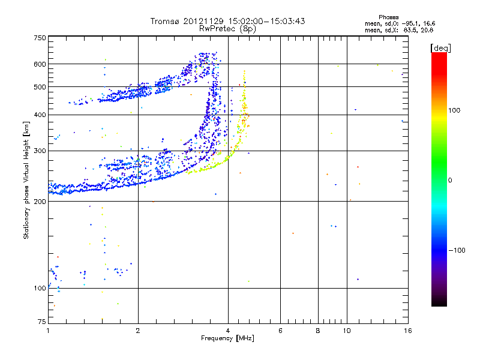Click the "mean, sd,X: 83.5, 20.8" line
Viewport: 480px width, 360px height.
click(399, 30)
